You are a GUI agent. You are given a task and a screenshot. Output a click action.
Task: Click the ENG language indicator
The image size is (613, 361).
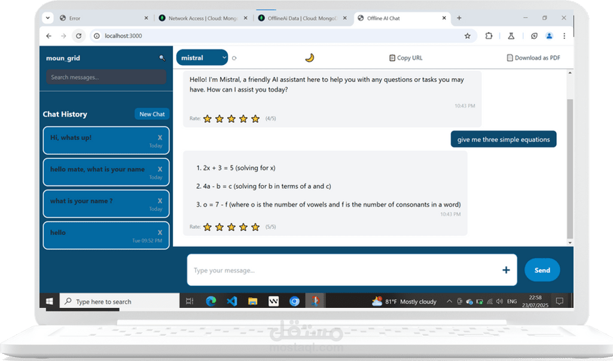point(512,301)
